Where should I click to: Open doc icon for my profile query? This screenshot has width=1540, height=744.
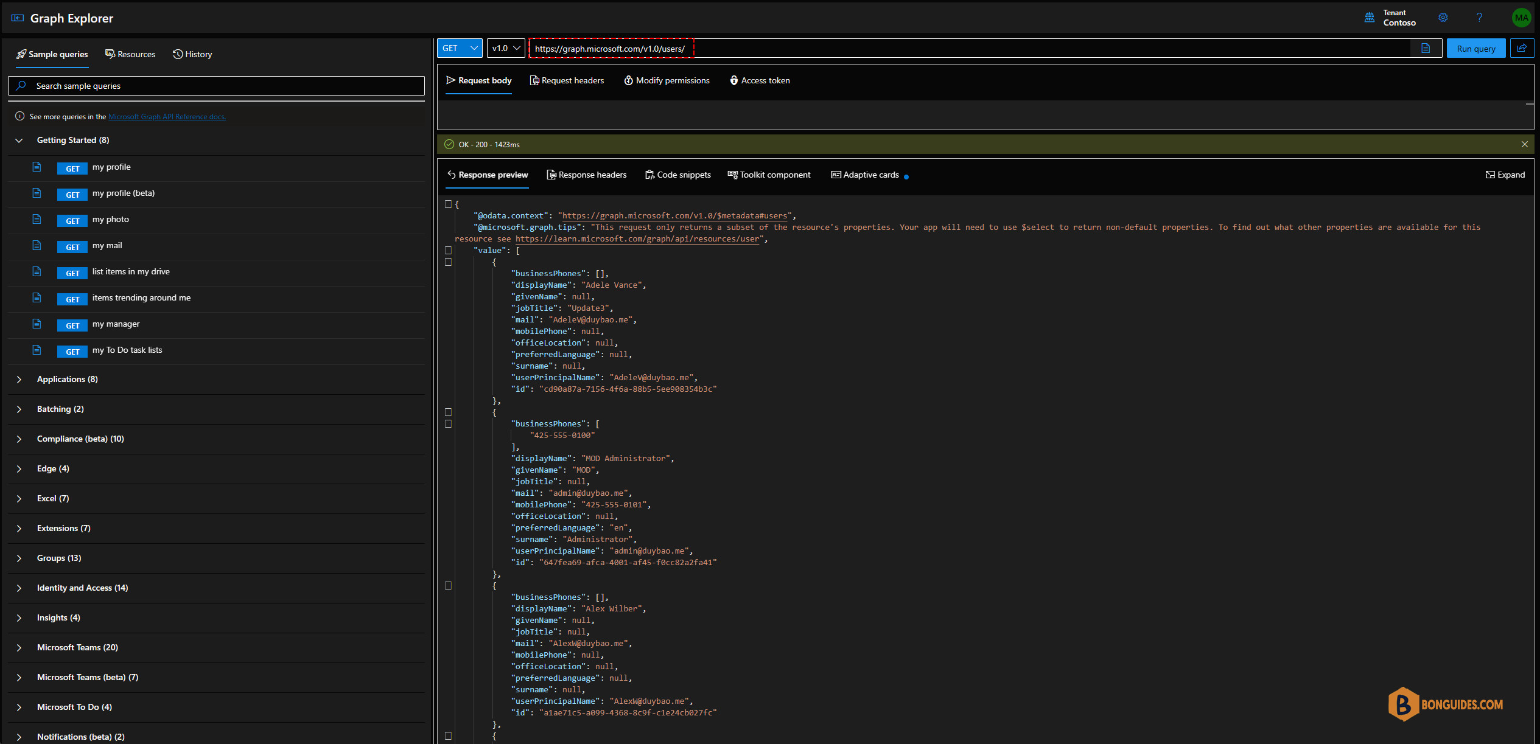point(37,167)
